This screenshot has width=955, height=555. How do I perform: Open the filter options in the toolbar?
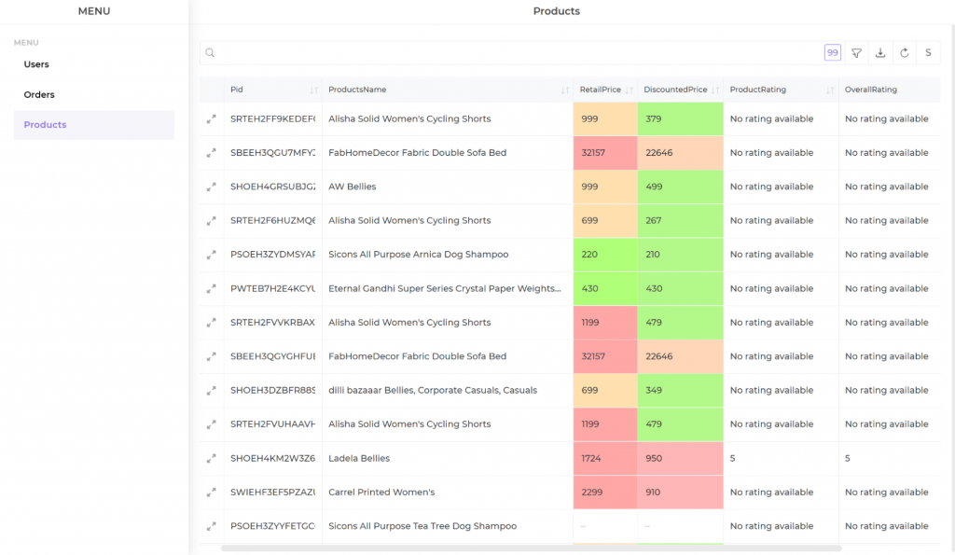[x=856, y=52]
